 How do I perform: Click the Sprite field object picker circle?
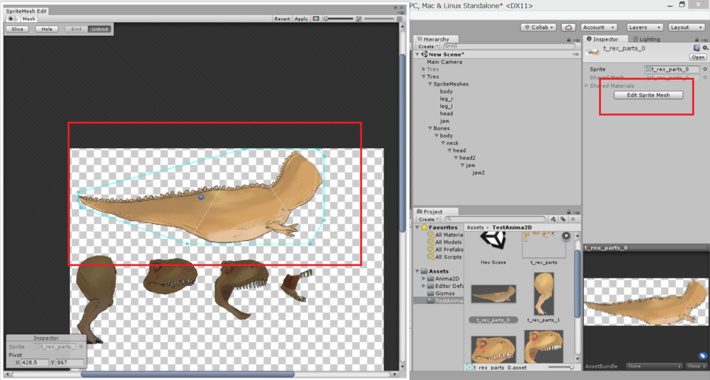704,69
